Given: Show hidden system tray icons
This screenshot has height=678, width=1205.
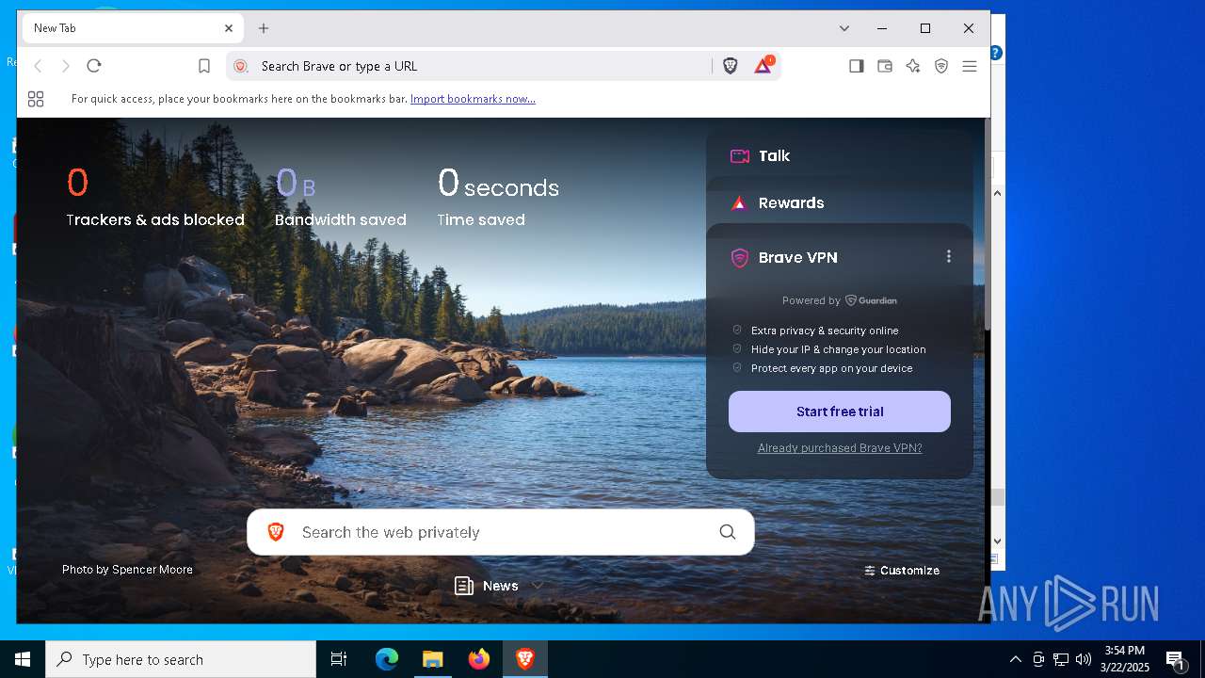Looking at the screenshot, I should [x=1015, y=659].
